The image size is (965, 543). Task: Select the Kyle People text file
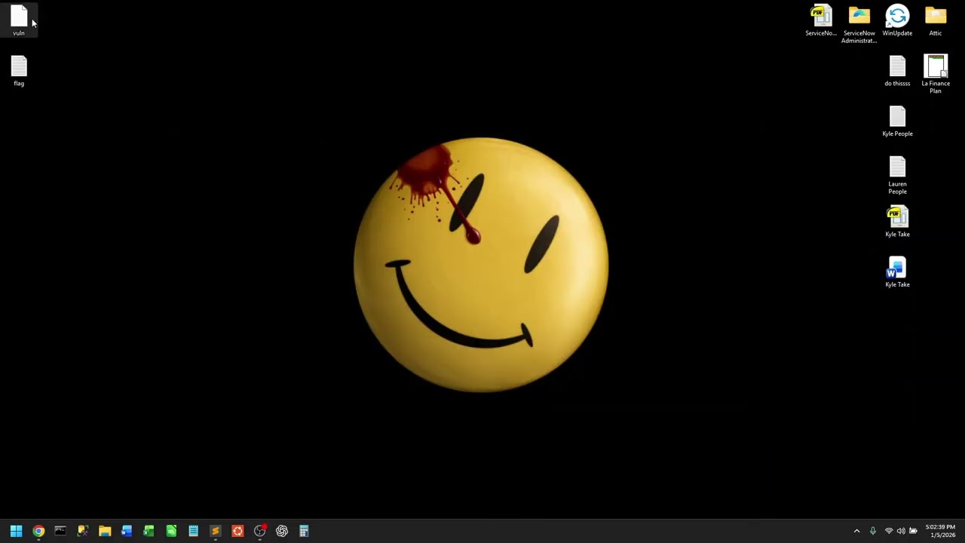(897, 121)
